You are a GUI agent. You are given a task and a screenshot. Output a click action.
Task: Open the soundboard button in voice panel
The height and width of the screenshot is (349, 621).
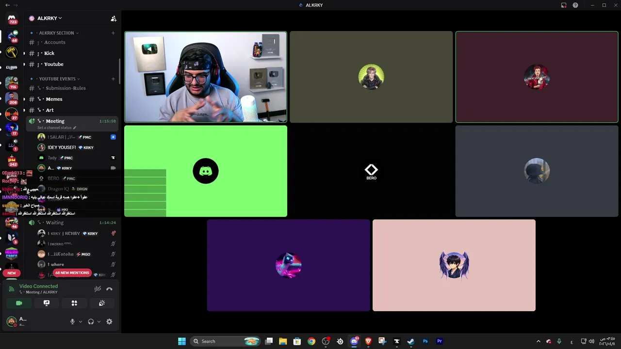point(102,303)
